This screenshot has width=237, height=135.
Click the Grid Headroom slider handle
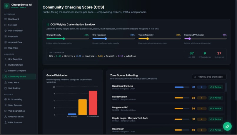[x=106, y=39]
